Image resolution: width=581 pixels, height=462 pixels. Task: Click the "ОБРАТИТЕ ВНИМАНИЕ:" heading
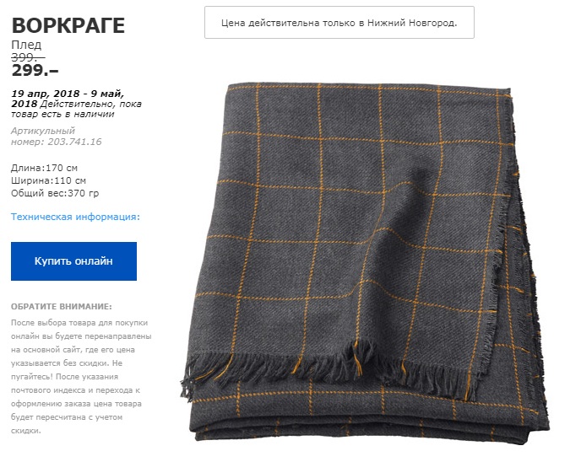click(x=61, y=307)
